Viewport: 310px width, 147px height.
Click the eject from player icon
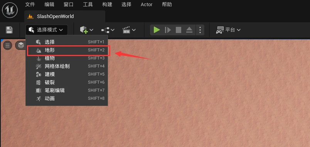[189, 30]
